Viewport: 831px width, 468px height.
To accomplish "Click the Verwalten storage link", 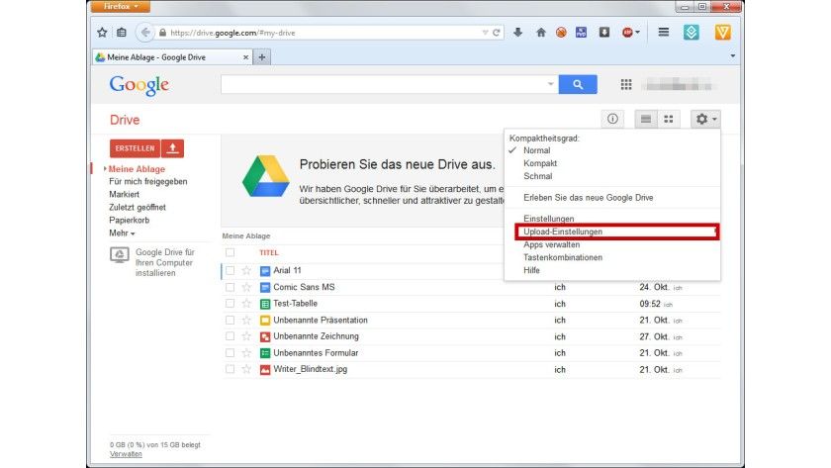I will click(126, 454).
